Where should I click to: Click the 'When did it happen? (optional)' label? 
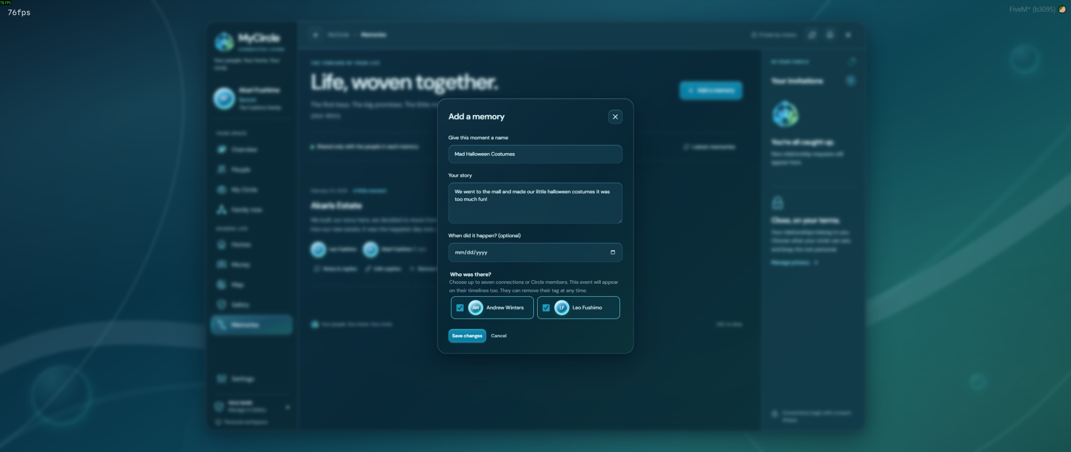485,236
